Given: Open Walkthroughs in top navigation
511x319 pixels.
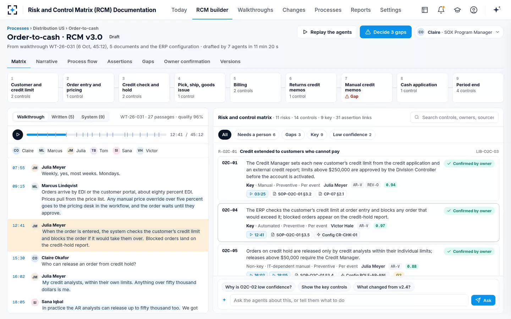Looking at the screenshot, I should (x=255, y=10).
